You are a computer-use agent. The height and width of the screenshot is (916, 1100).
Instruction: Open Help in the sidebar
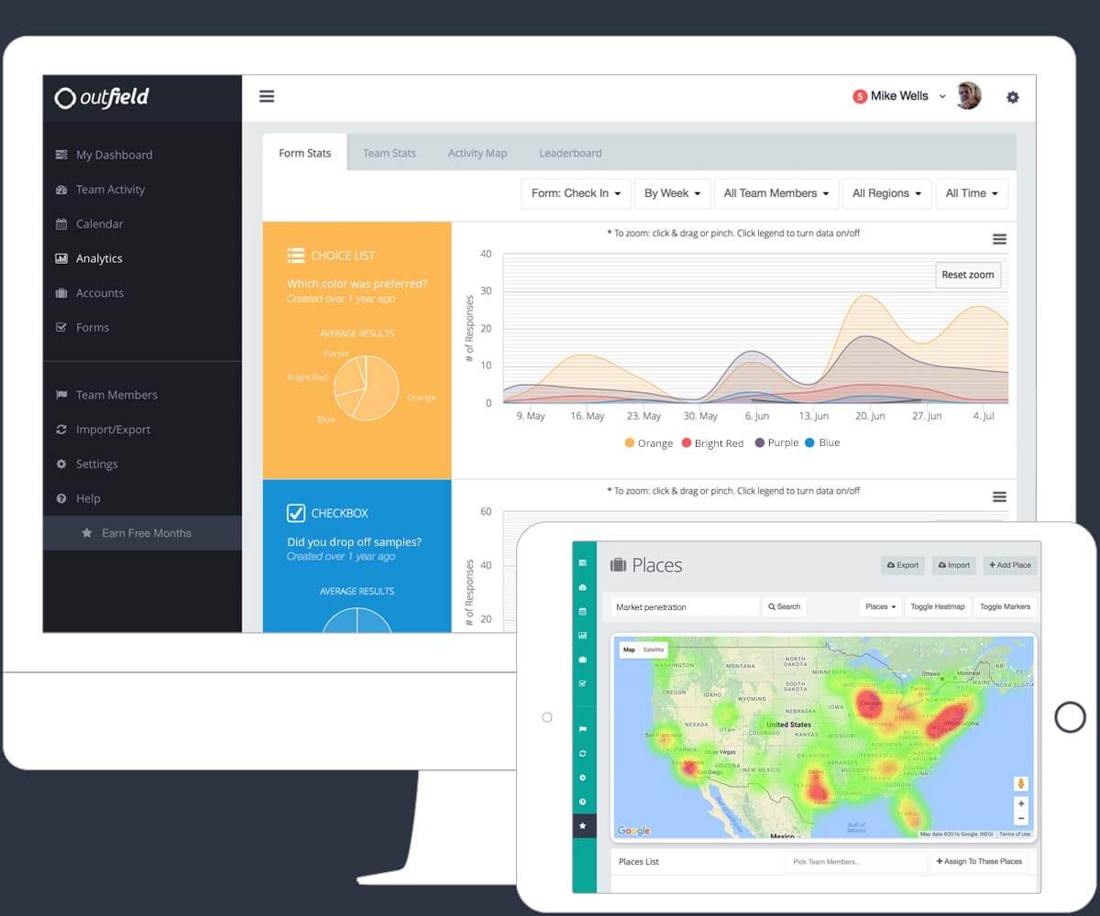[142, 498]
